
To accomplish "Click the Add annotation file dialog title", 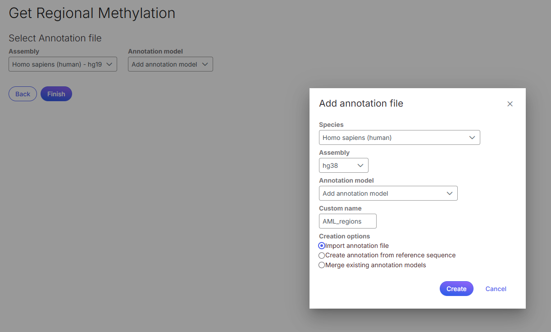I will click(x=361, y=103).
